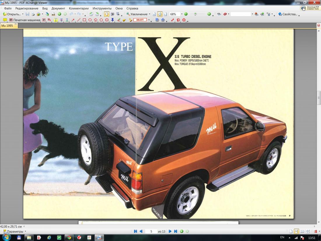Open the Инструменты menu
The image size is (321, 241).
pyautogui.click(x=102, y=8)
